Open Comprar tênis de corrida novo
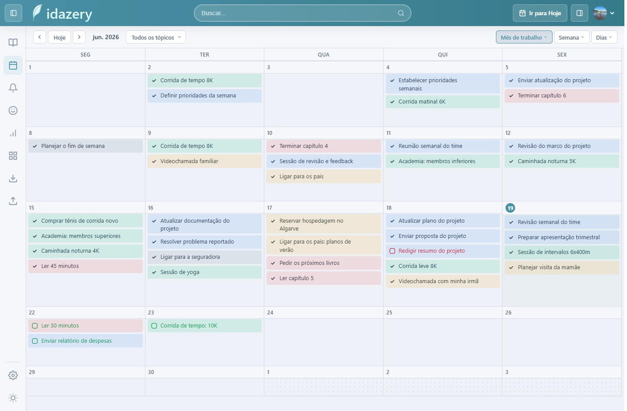This screenshot has height=411, width=627. click(x=85, y=221)
